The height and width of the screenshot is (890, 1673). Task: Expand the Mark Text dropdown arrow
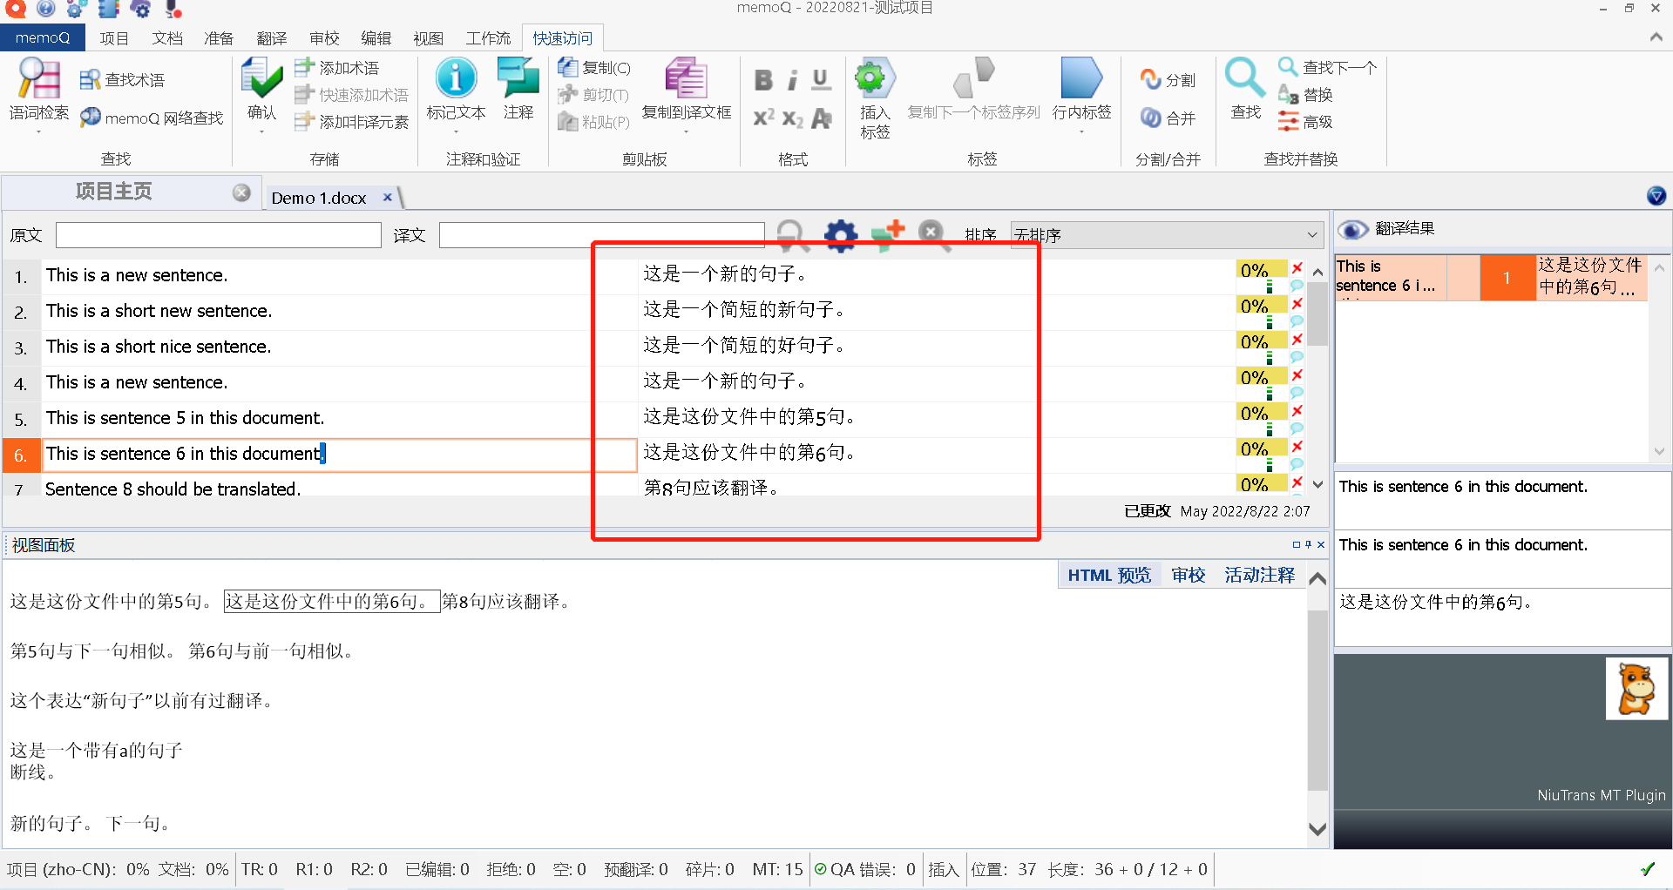tap(456, 132)
